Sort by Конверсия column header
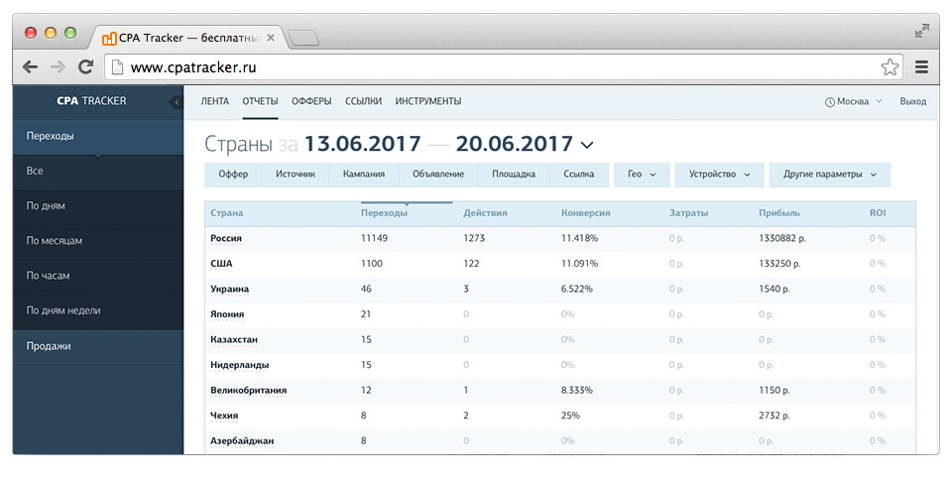Viewport: 952px width, 482px height. pos(585,213)
